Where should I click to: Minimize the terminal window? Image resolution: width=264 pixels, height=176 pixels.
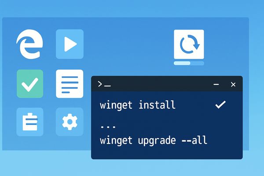click(x=216, y=84)
